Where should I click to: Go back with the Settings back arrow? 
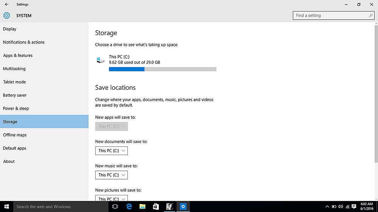pyautogui.click(x=6, y=4)
